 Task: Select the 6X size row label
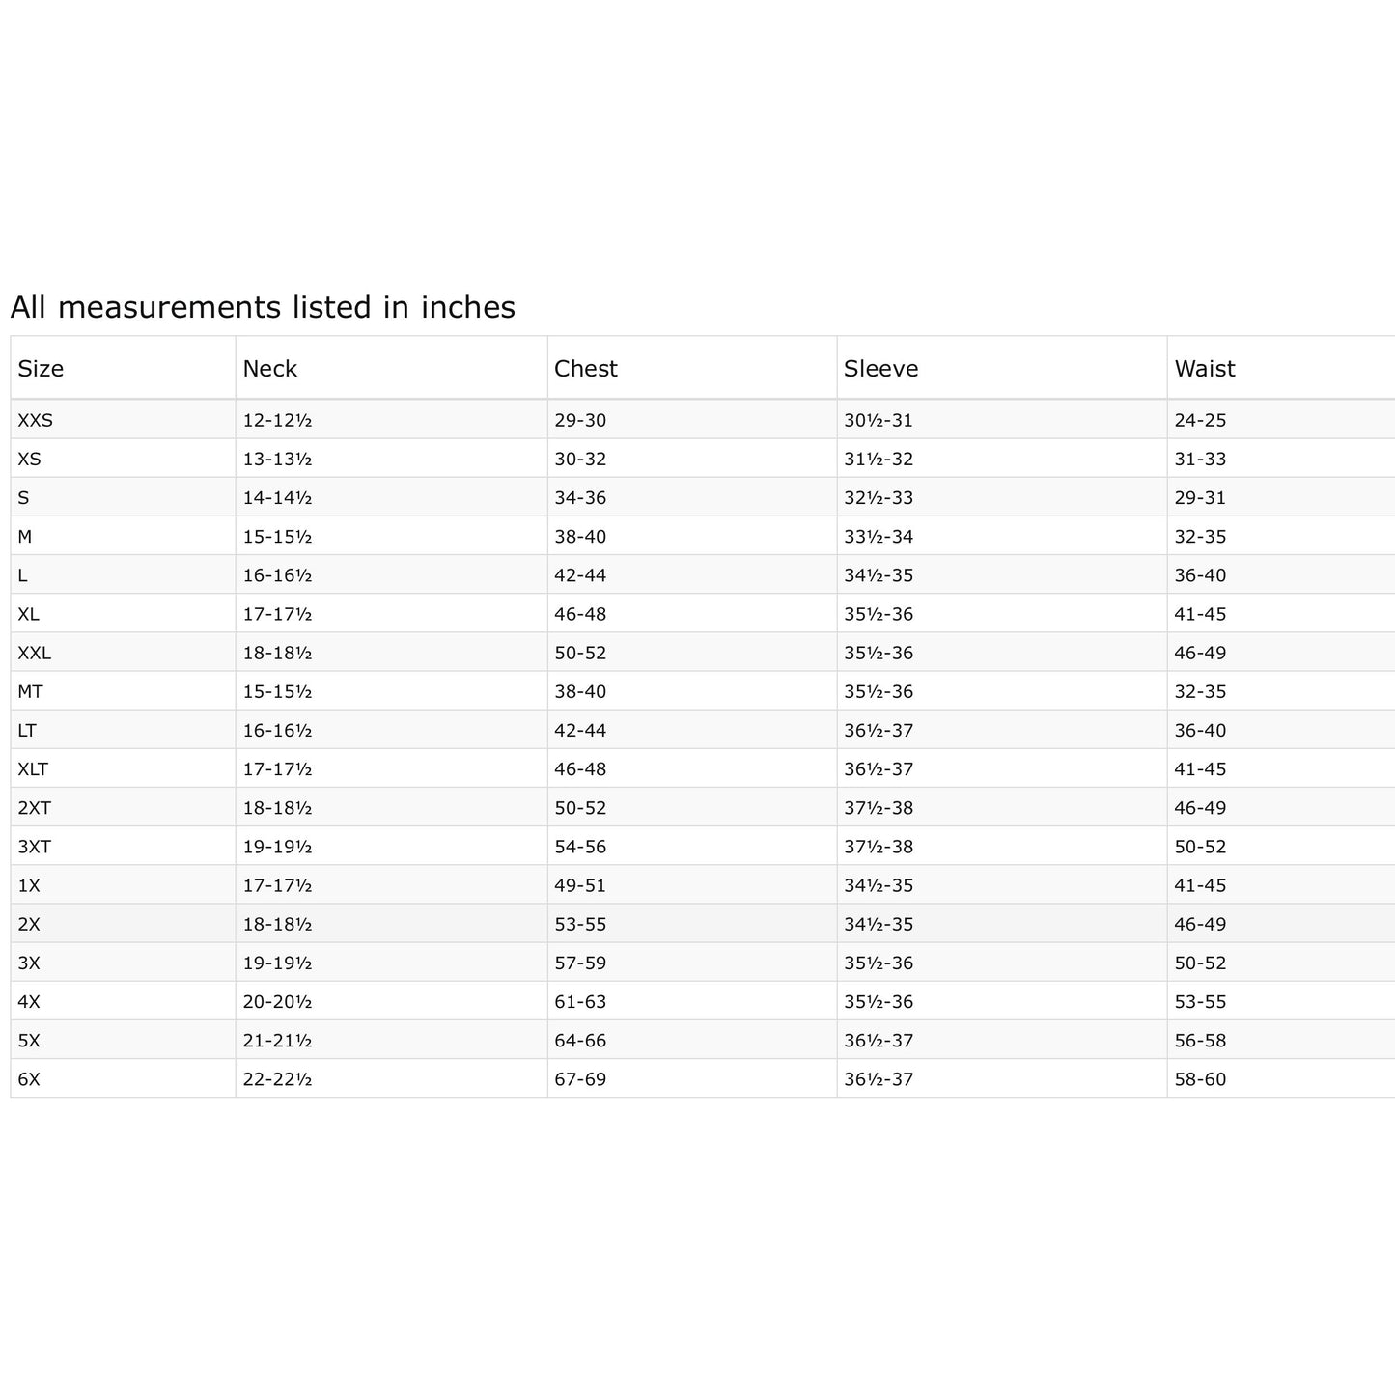(29, 1079)
